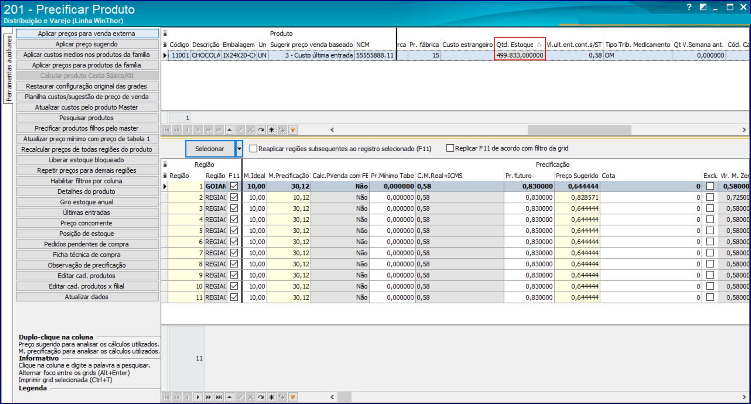This screenshot has height=404, width=751.
Task: Click the cancel (X) icon in upper navigator
Action: 251,130
